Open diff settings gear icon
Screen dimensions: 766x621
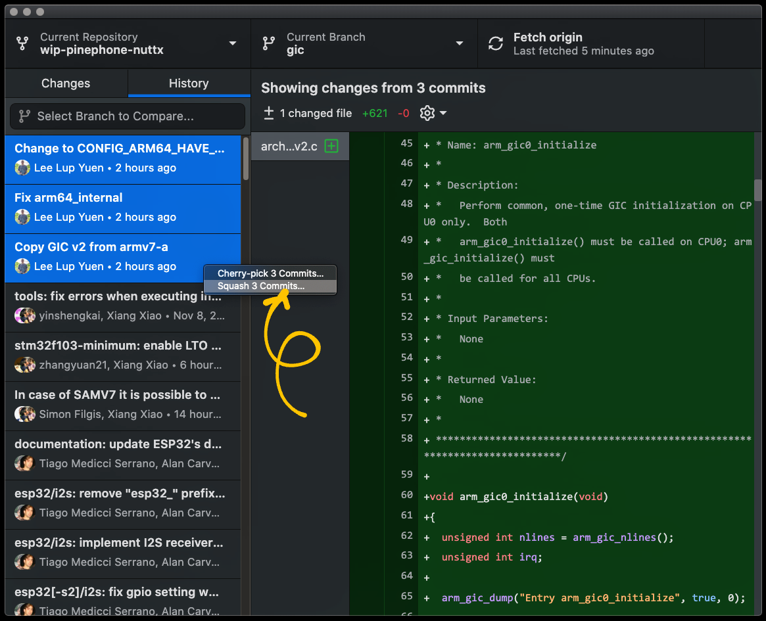click(x=427, y=113)
